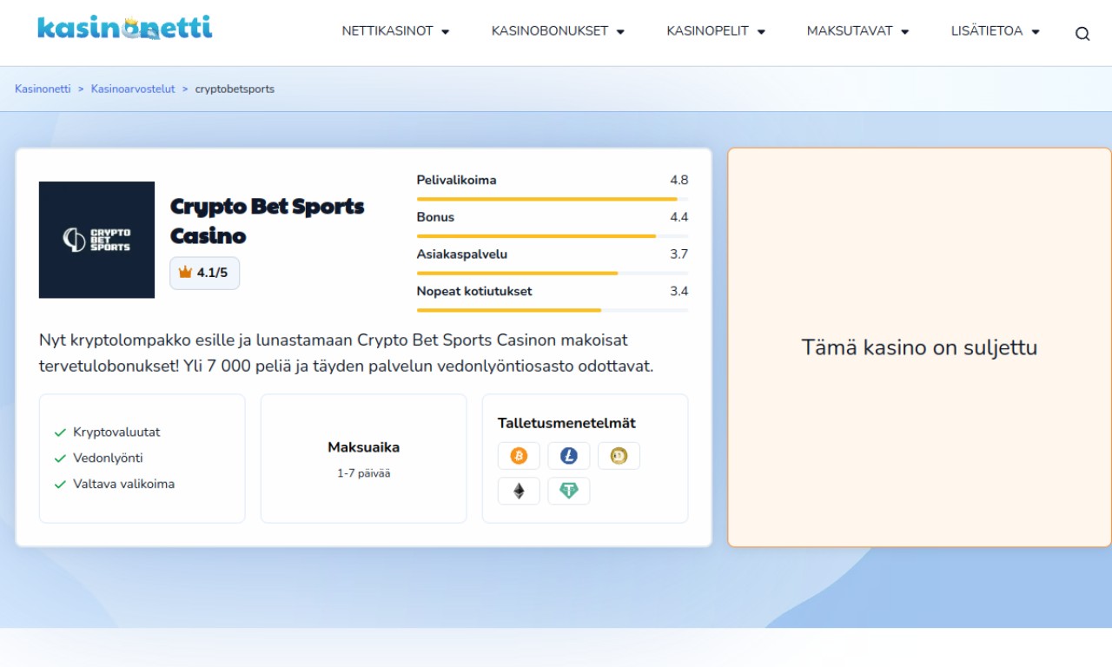Click the Maksuaika label
Screen dimensions: 1112x667
363,447
